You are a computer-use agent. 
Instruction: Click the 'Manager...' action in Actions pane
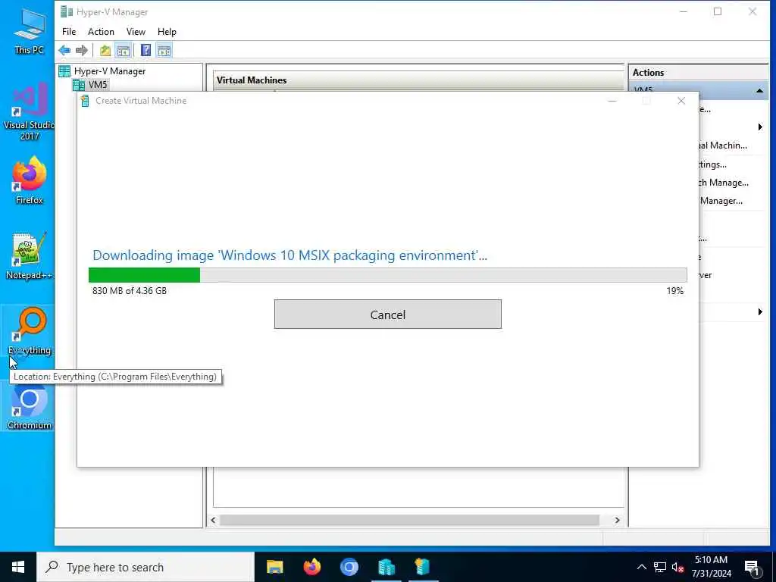(x=721, y=201)
